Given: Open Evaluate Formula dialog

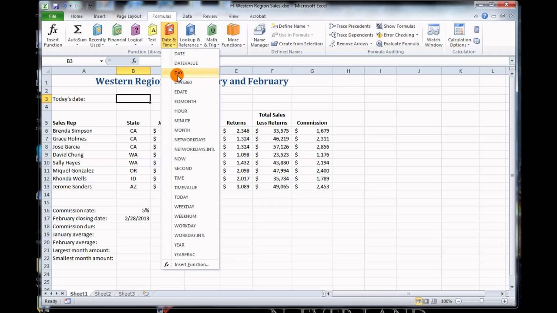Looking at the screenshot, I should pyautogui.click(x=397, y=43).
